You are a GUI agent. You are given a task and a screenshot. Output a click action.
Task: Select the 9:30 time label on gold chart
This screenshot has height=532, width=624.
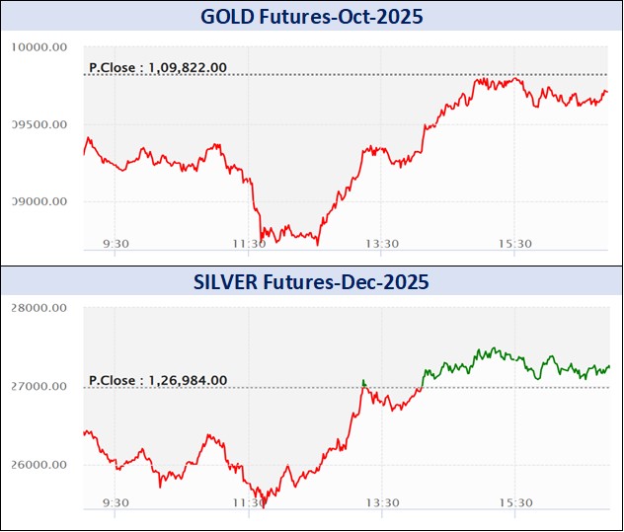click(117, 244)
